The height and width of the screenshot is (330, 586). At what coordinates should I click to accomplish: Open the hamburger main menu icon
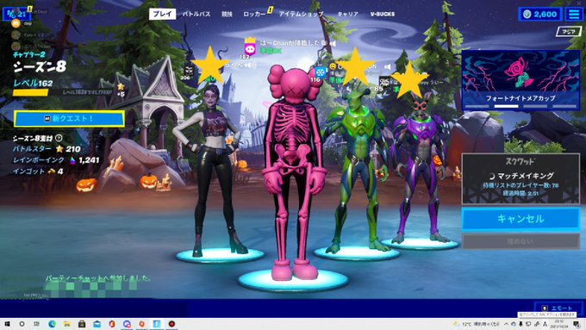point(574,14)
